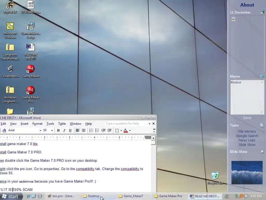Screen dimensions: 266x200
Task: Close the Word document with the X button
Action: point(154,124)
